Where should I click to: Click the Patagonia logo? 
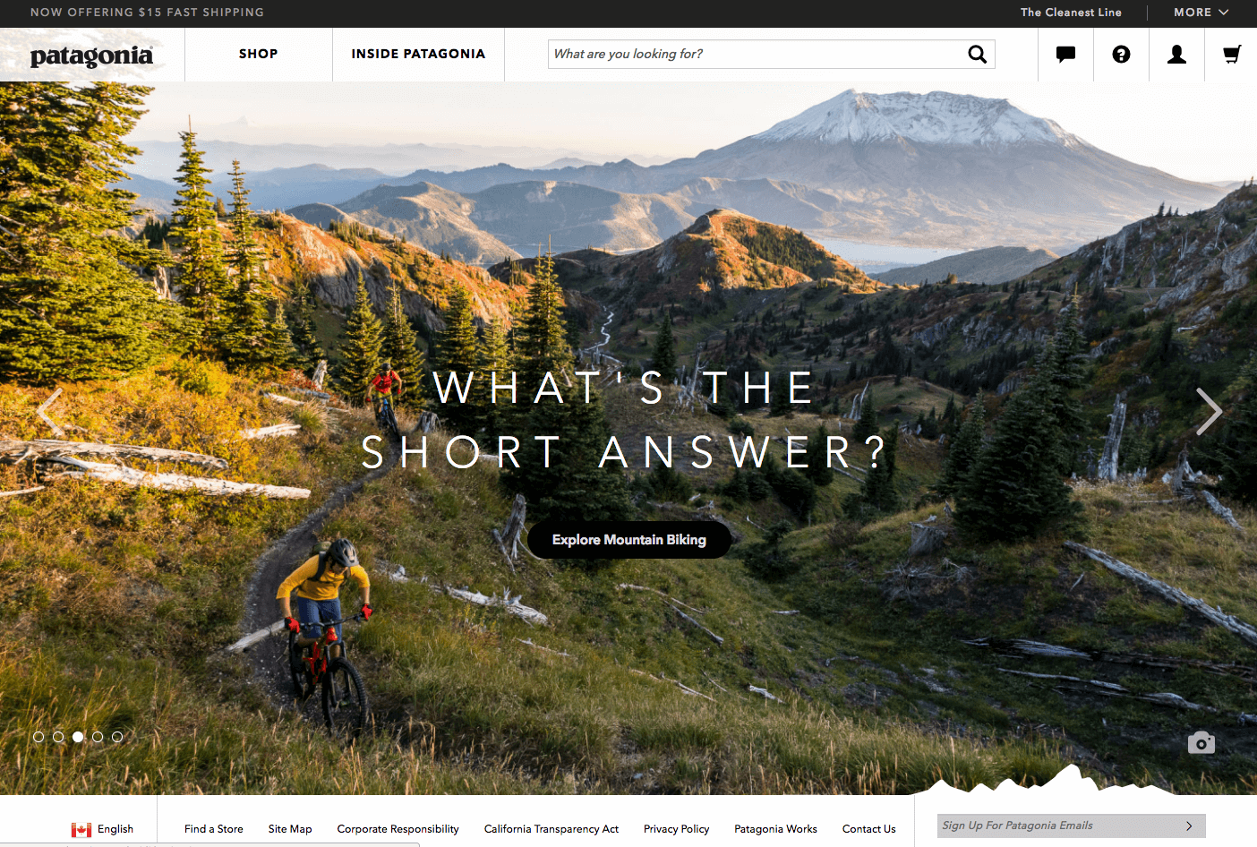tap(91, 56)
